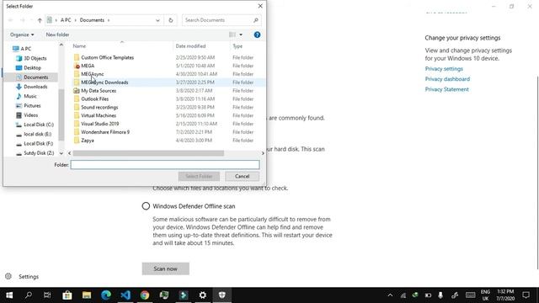Open Privacy settings link

point(444,69)
